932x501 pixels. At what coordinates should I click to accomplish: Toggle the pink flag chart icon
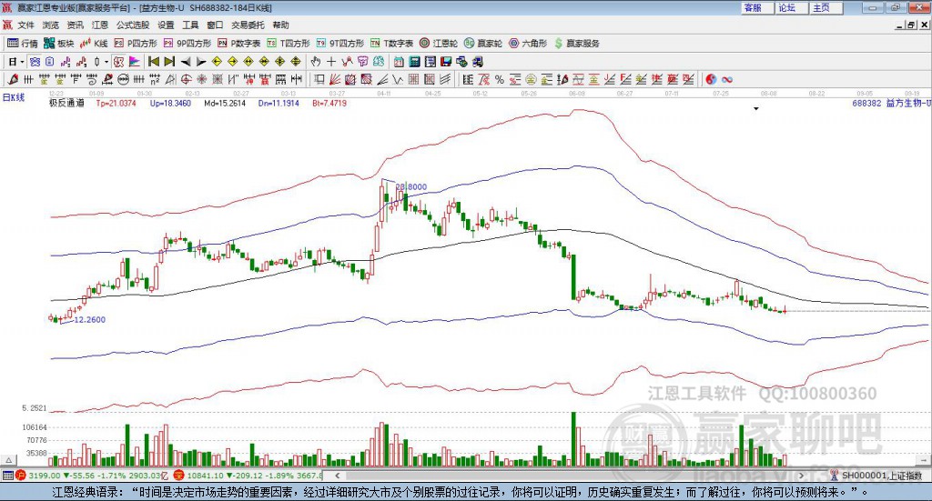pos(135,62)
